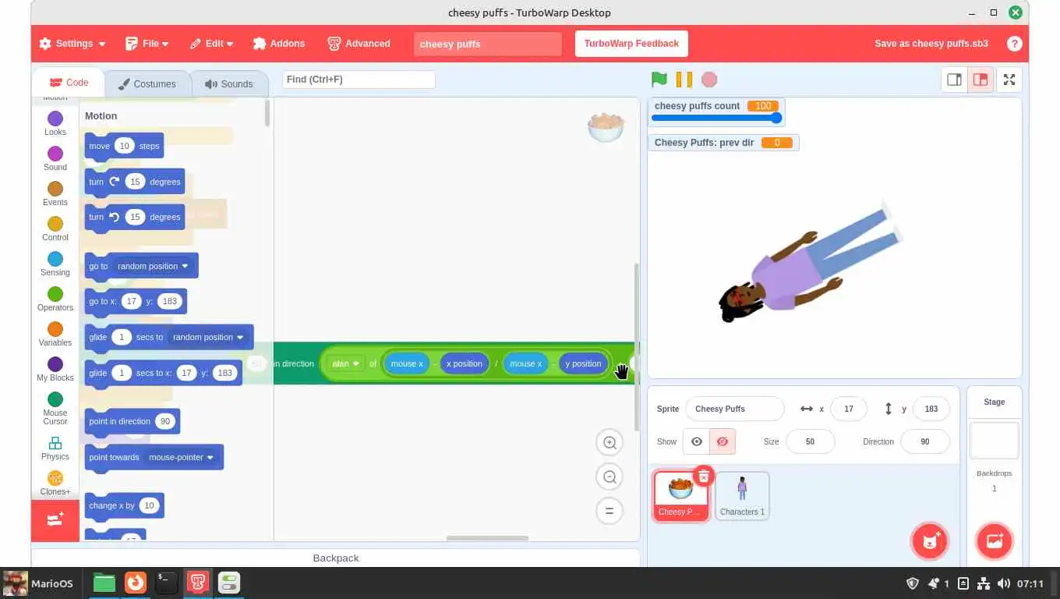Zoom out on code workspace

point(609,477)
